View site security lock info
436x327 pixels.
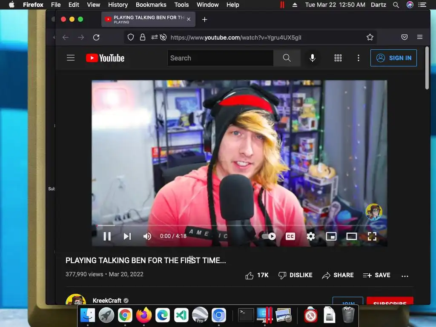(143, 37)
